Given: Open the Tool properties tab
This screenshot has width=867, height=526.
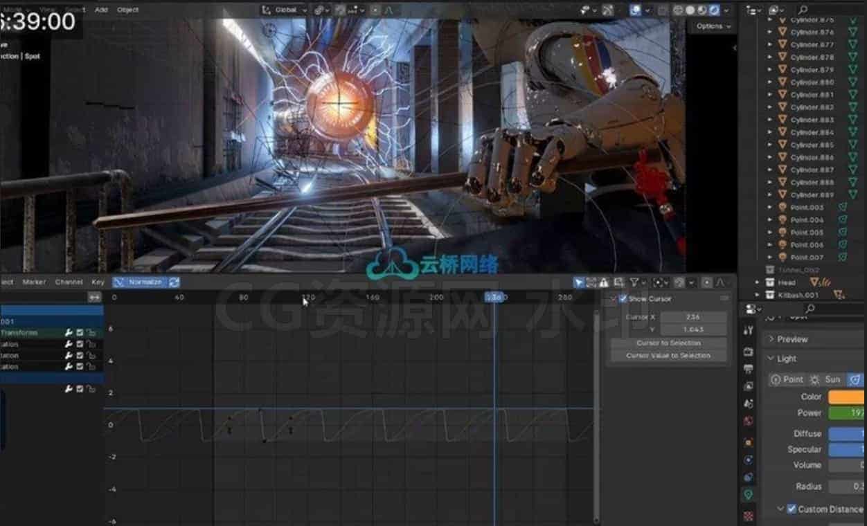Looking at the screenshot, I should 748,331.
